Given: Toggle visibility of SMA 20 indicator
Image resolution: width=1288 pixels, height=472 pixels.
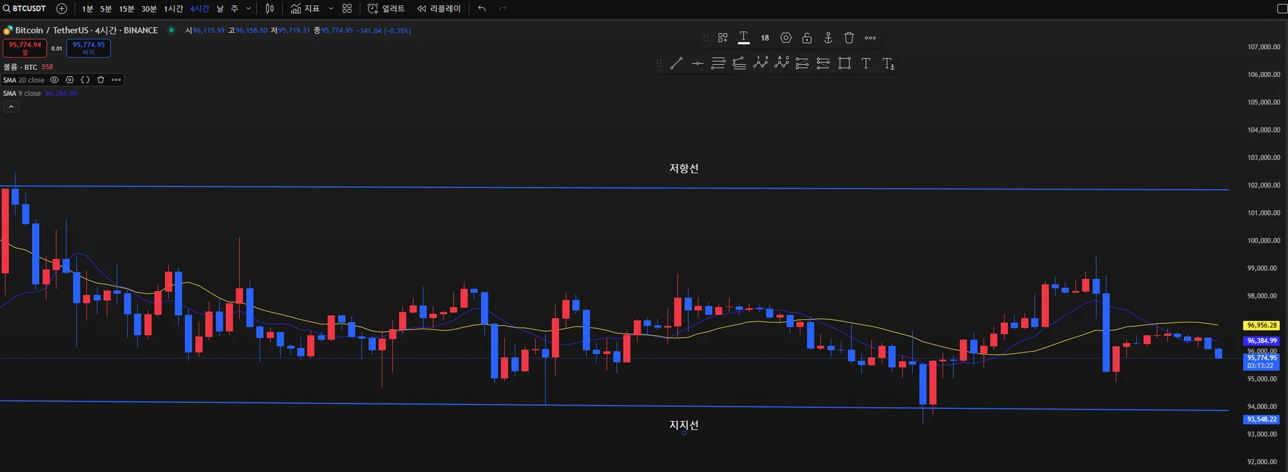Looking at the screenshot, I should click(54, 80).
